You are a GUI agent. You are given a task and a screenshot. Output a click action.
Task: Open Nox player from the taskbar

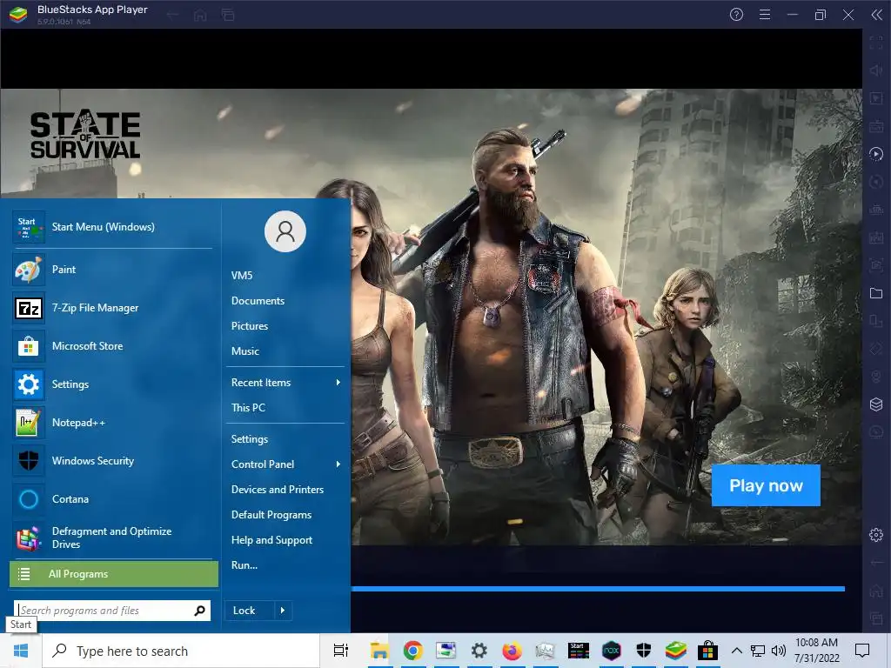611,651
